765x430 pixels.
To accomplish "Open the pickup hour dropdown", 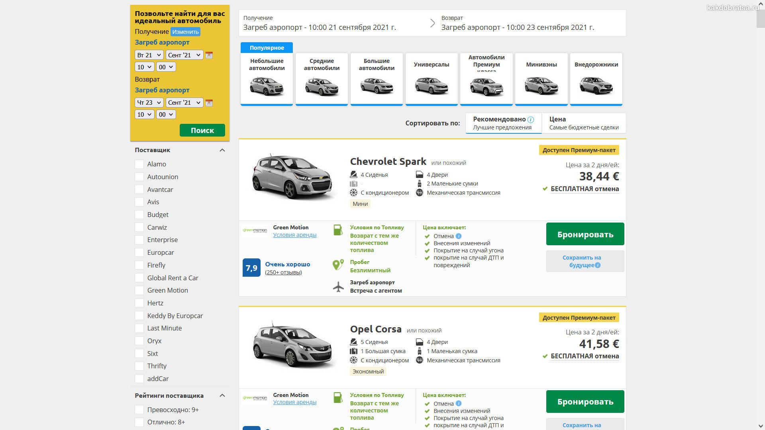I will (144, 67).
